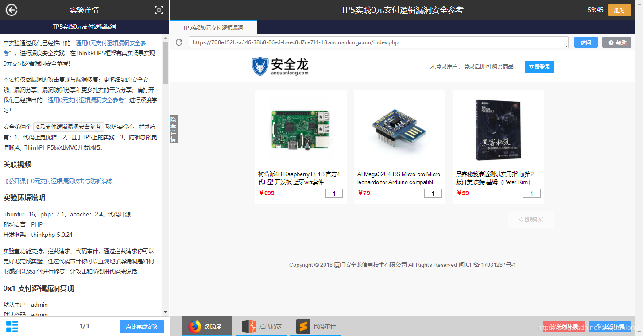Go back using the circled arrow icon
This screenshot has height=336, width=643.
click(12, 10)
